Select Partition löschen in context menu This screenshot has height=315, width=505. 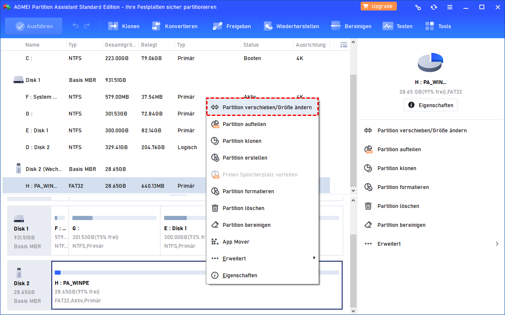pyautogui.click(x=262, y=208)
